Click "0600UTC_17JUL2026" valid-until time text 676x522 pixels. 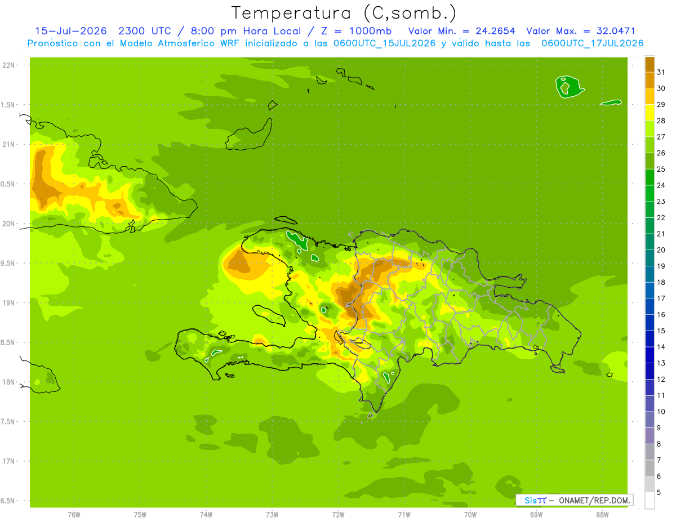point(593,43)
